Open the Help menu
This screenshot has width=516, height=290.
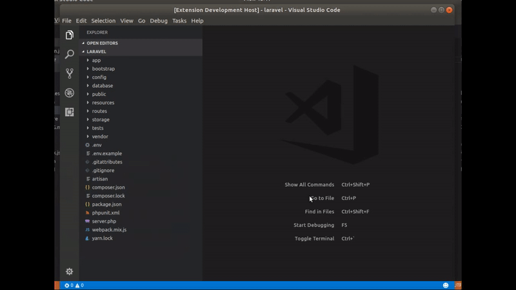(197, 21)
